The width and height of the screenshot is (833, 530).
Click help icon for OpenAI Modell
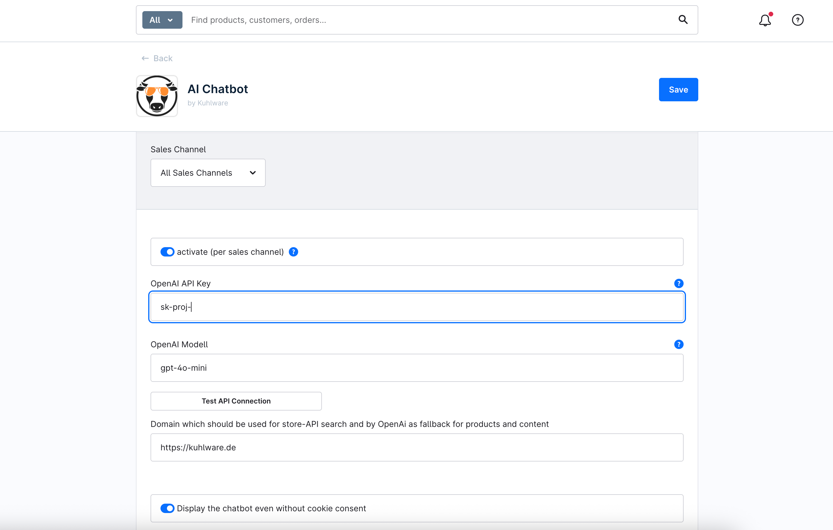678,344
